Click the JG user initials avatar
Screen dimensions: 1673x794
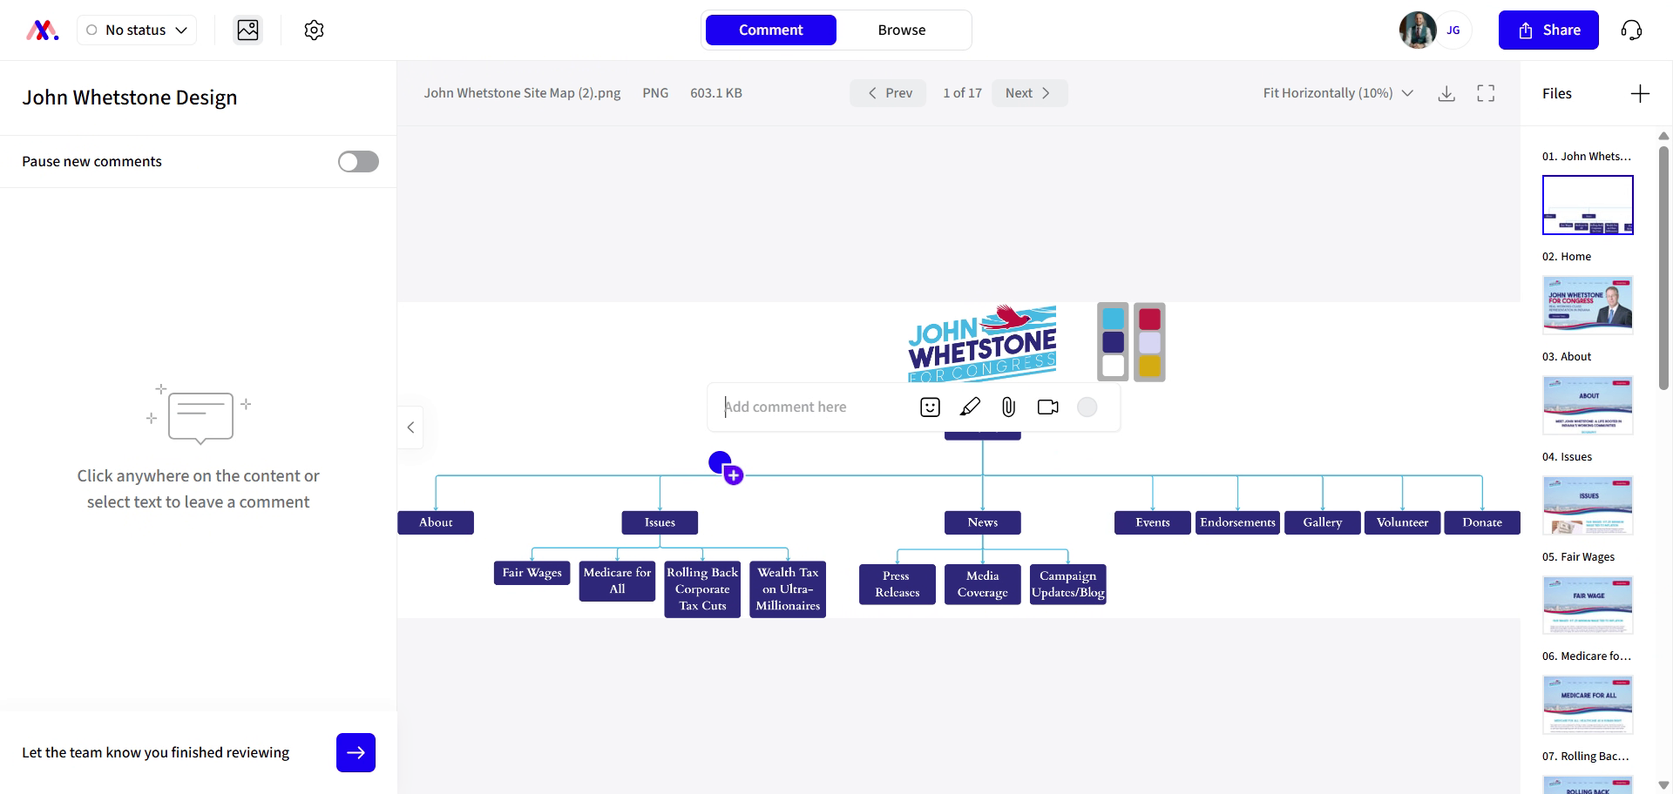[1453, 30]
